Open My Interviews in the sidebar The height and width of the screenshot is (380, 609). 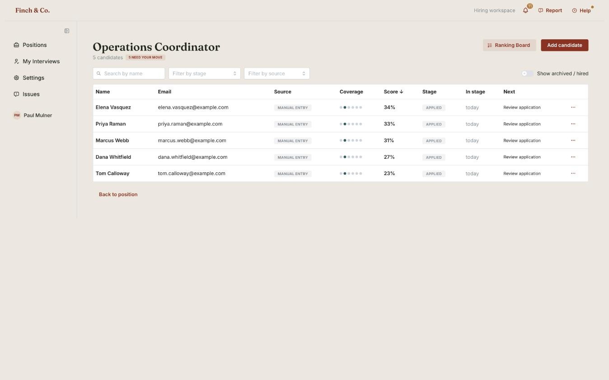37,61
